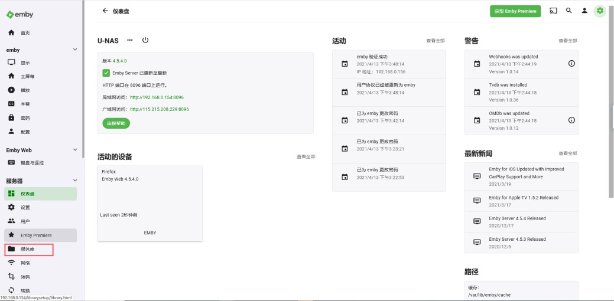
Task: Open 媒体库 in the sidebar
Action: pos(28,249)
